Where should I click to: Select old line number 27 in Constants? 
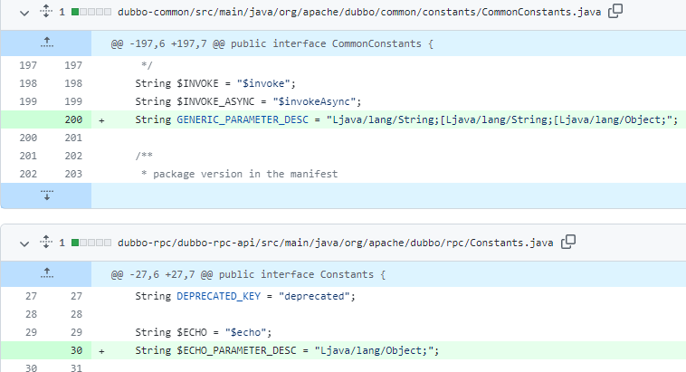click(x=31, y=296)
